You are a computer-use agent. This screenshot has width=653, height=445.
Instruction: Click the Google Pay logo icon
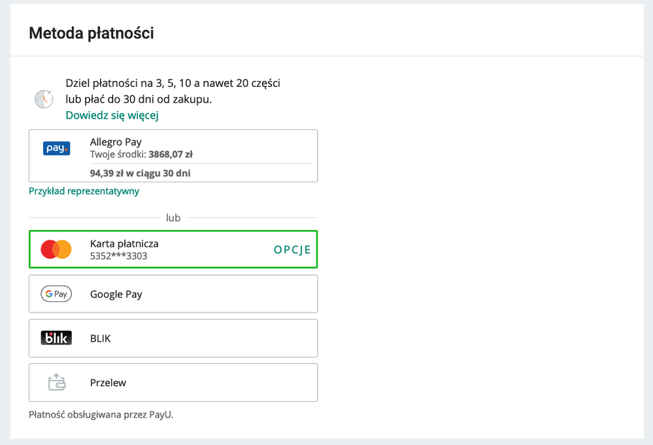click(56, 294)
